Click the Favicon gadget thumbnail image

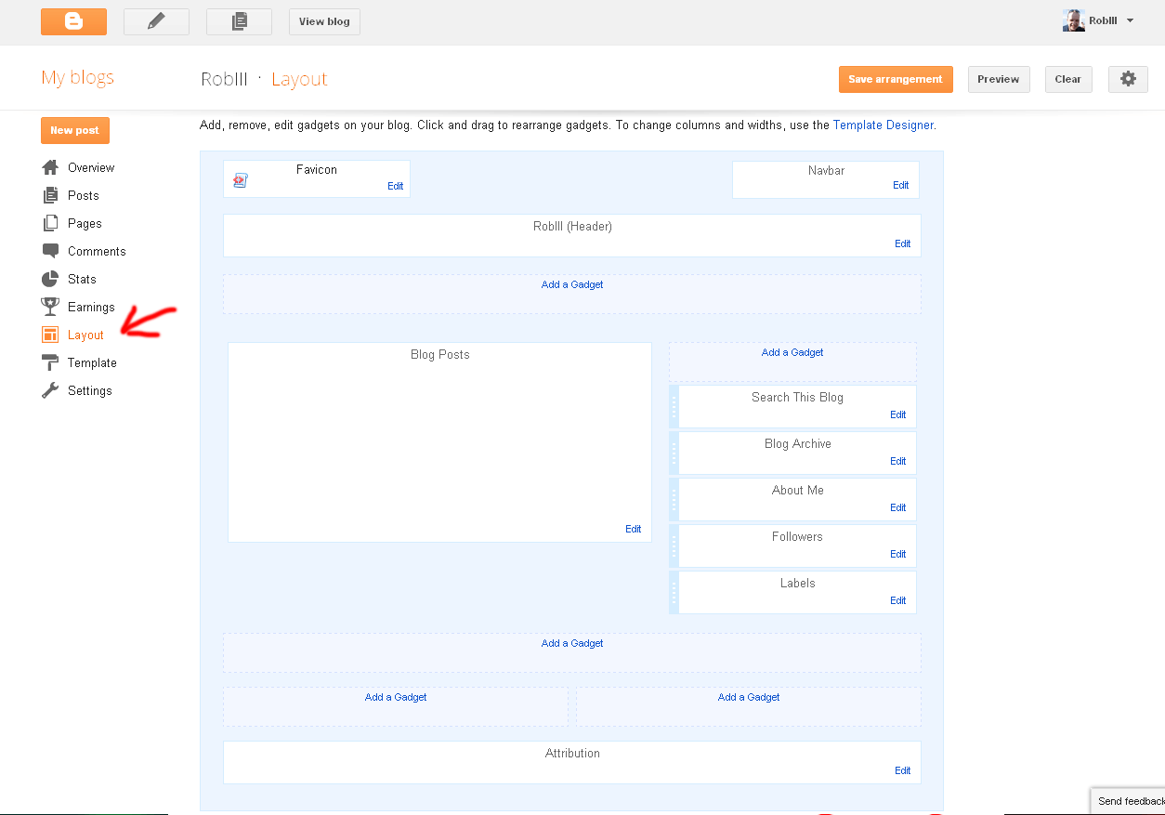tap(241, 180)
